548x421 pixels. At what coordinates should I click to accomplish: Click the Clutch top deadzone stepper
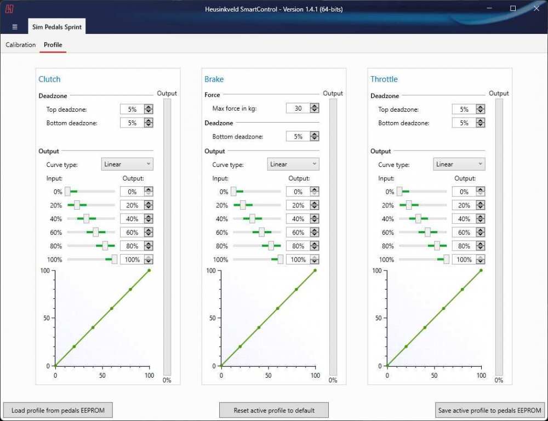click(149, 109)
